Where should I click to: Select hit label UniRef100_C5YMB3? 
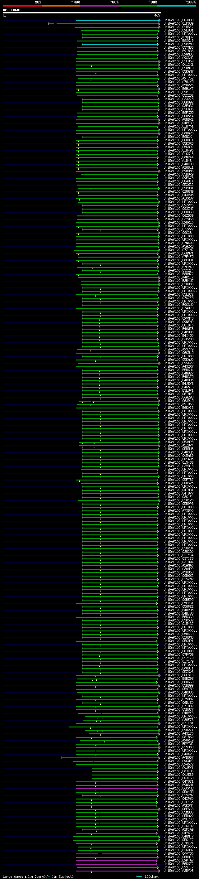tap(178, 47)
